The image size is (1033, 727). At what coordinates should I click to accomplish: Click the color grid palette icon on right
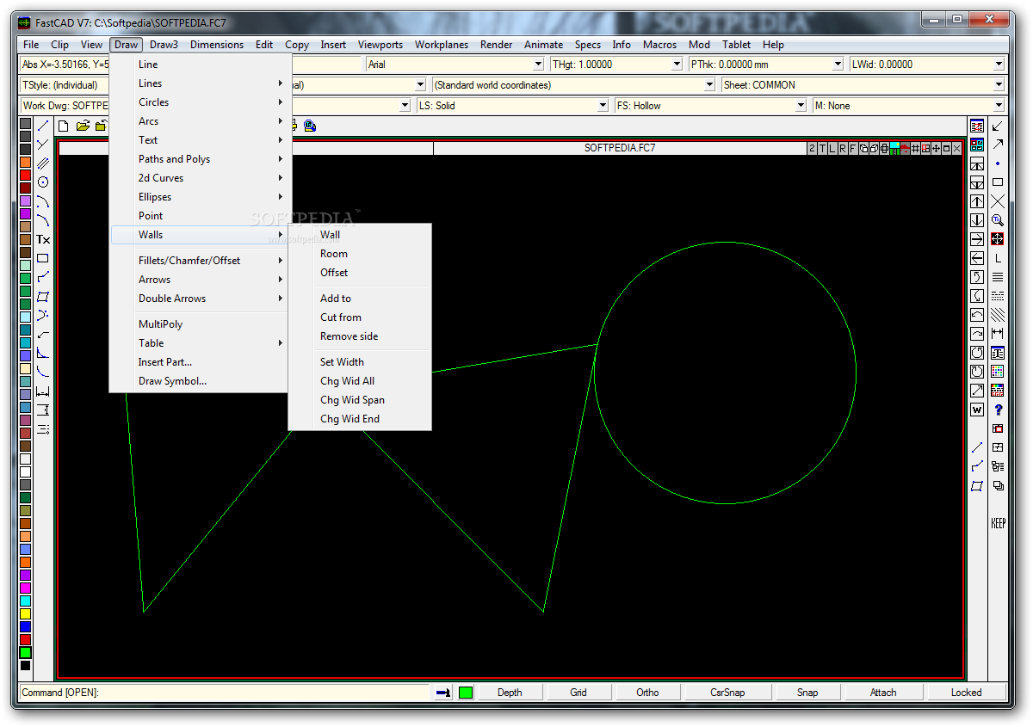(998, 372)
